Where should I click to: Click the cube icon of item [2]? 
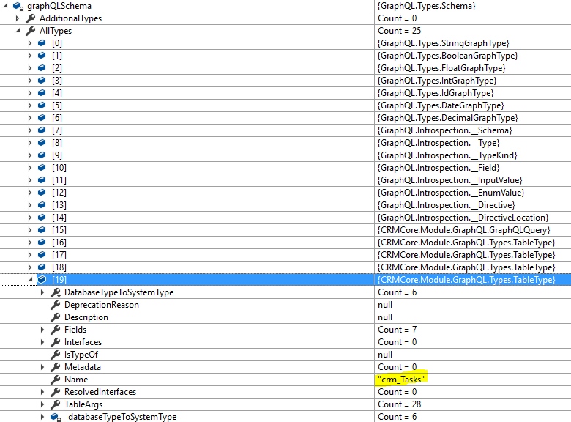click(42, 68)
